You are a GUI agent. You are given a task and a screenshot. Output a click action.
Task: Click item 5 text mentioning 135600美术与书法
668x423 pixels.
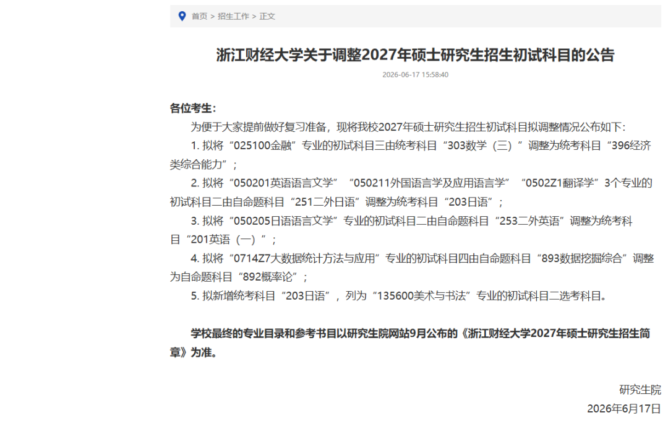(399, 296)
